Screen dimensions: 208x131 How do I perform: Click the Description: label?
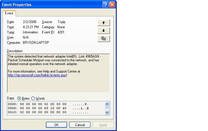click(15, 51)
